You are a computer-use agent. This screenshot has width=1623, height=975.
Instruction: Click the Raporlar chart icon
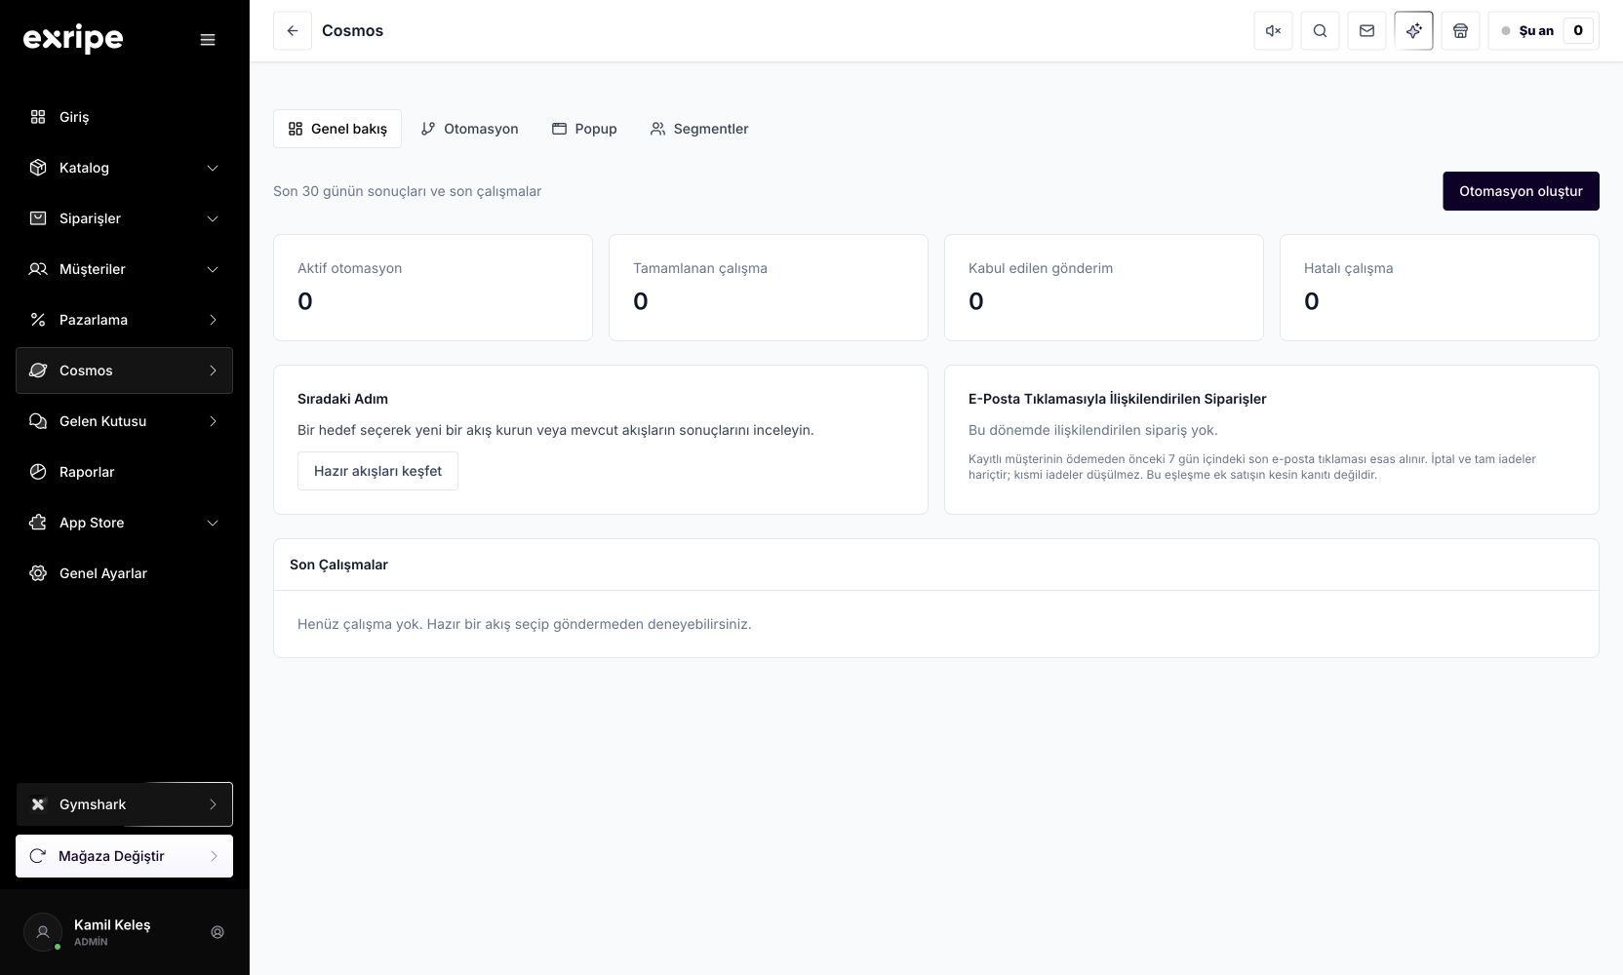38,472
